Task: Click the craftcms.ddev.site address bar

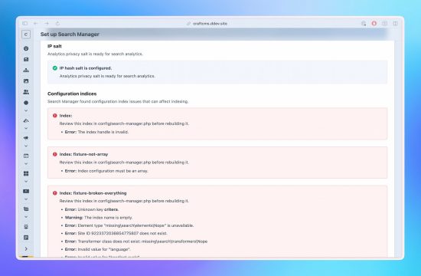Action: pyautogui.click(x=207, y=24)
